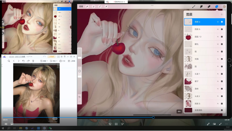This screenshot has width=232, height=131.
Task: Tap the square modifier button on sidebar
Action: [80, 71]
